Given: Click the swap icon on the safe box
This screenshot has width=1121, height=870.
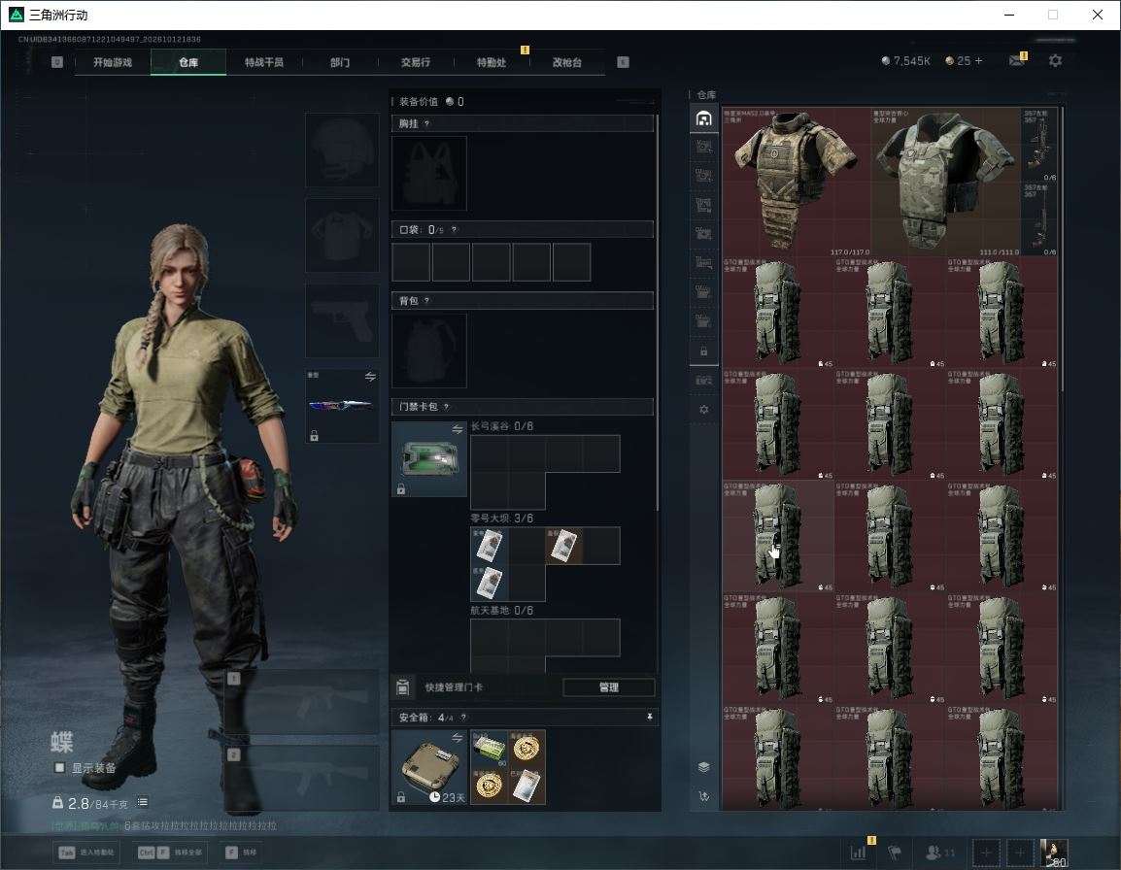Looking at the screenshot, I should [457, 737].
